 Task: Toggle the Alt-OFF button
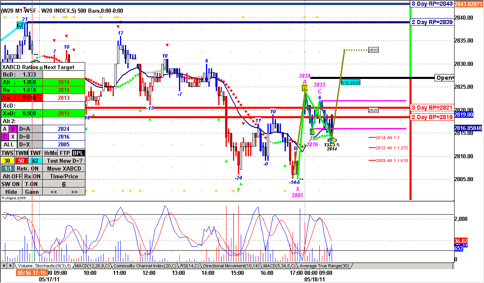click(12, 176)
